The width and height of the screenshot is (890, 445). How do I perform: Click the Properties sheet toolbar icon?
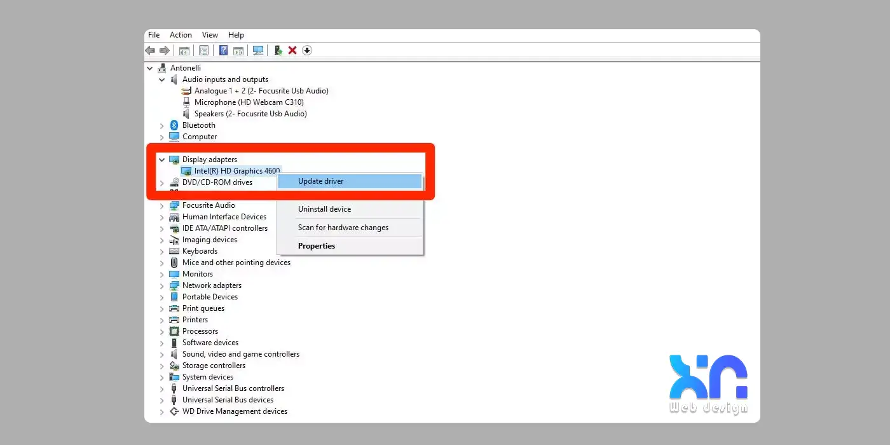point(203,50)
